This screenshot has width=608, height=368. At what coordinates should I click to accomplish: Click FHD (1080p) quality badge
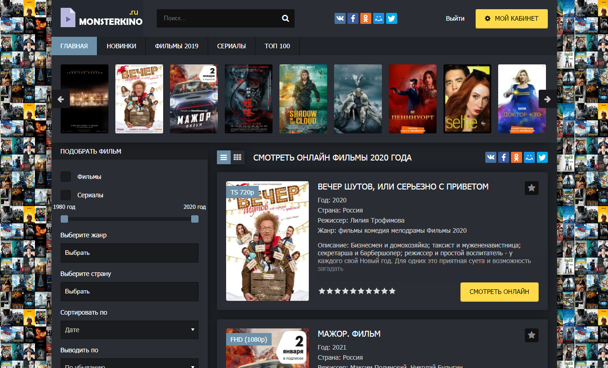pos(249,339)
